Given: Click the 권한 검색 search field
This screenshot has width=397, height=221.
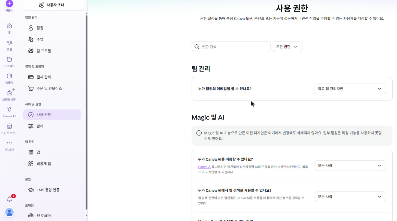Looking at the screenshot, I should pos(231,47).
